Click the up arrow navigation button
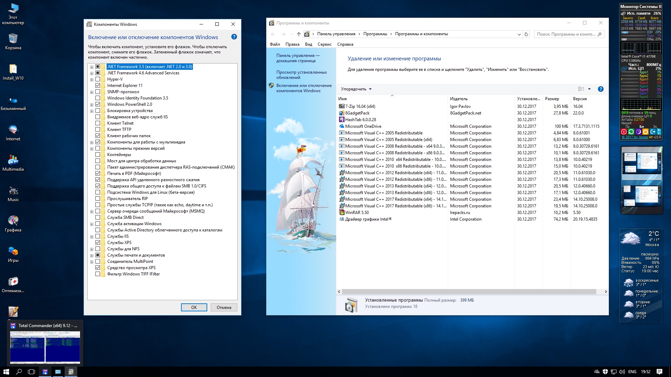This screenshot has height=377, width=671. 298,34
